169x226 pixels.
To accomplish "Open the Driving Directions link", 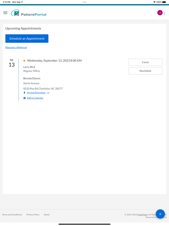I will coord(36,93).
